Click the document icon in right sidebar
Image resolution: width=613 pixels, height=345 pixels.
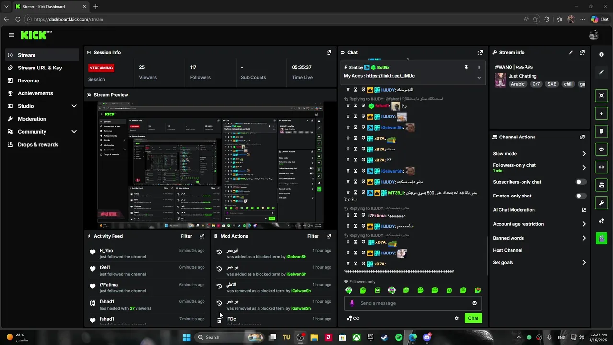[602, 131]
